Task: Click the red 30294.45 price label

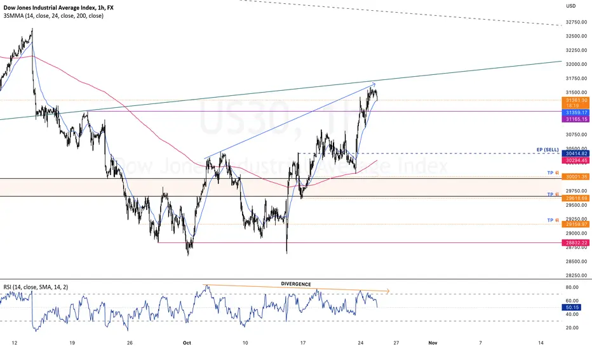Action: tap(575, 161)
